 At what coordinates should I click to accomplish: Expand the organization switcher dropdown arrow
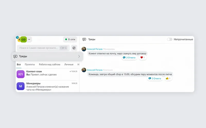pos(29,39)
